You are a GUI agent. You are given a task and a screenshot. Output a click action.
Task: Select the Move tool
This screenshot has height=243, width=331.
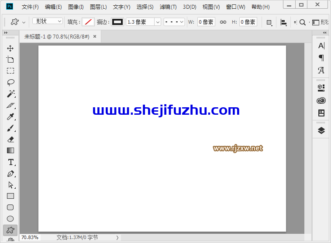click(10, 48)
